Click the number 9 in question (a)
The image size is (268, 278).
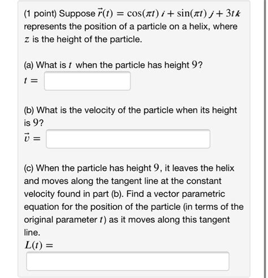click(194, 65)
